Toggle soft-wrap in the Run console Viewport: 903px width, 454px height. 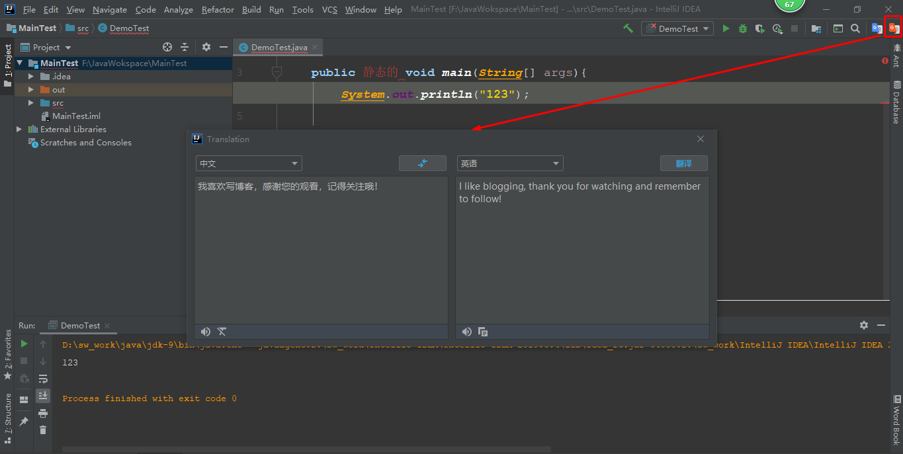(43, 378)
